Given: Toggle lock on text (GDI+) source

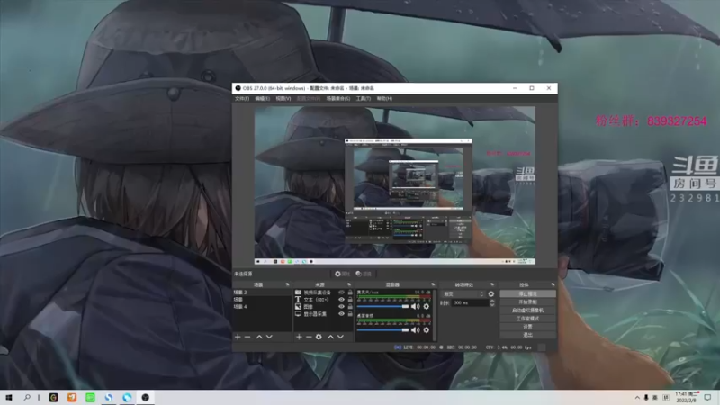Looking at the screenshot, I should pos(350,300).
